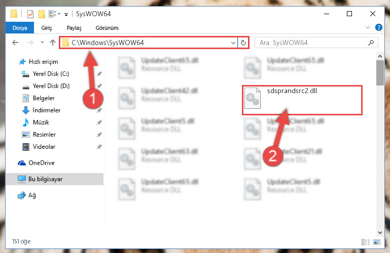Expand the ribbon chevron
The image size is (390, 253).
tap(367, 27)
